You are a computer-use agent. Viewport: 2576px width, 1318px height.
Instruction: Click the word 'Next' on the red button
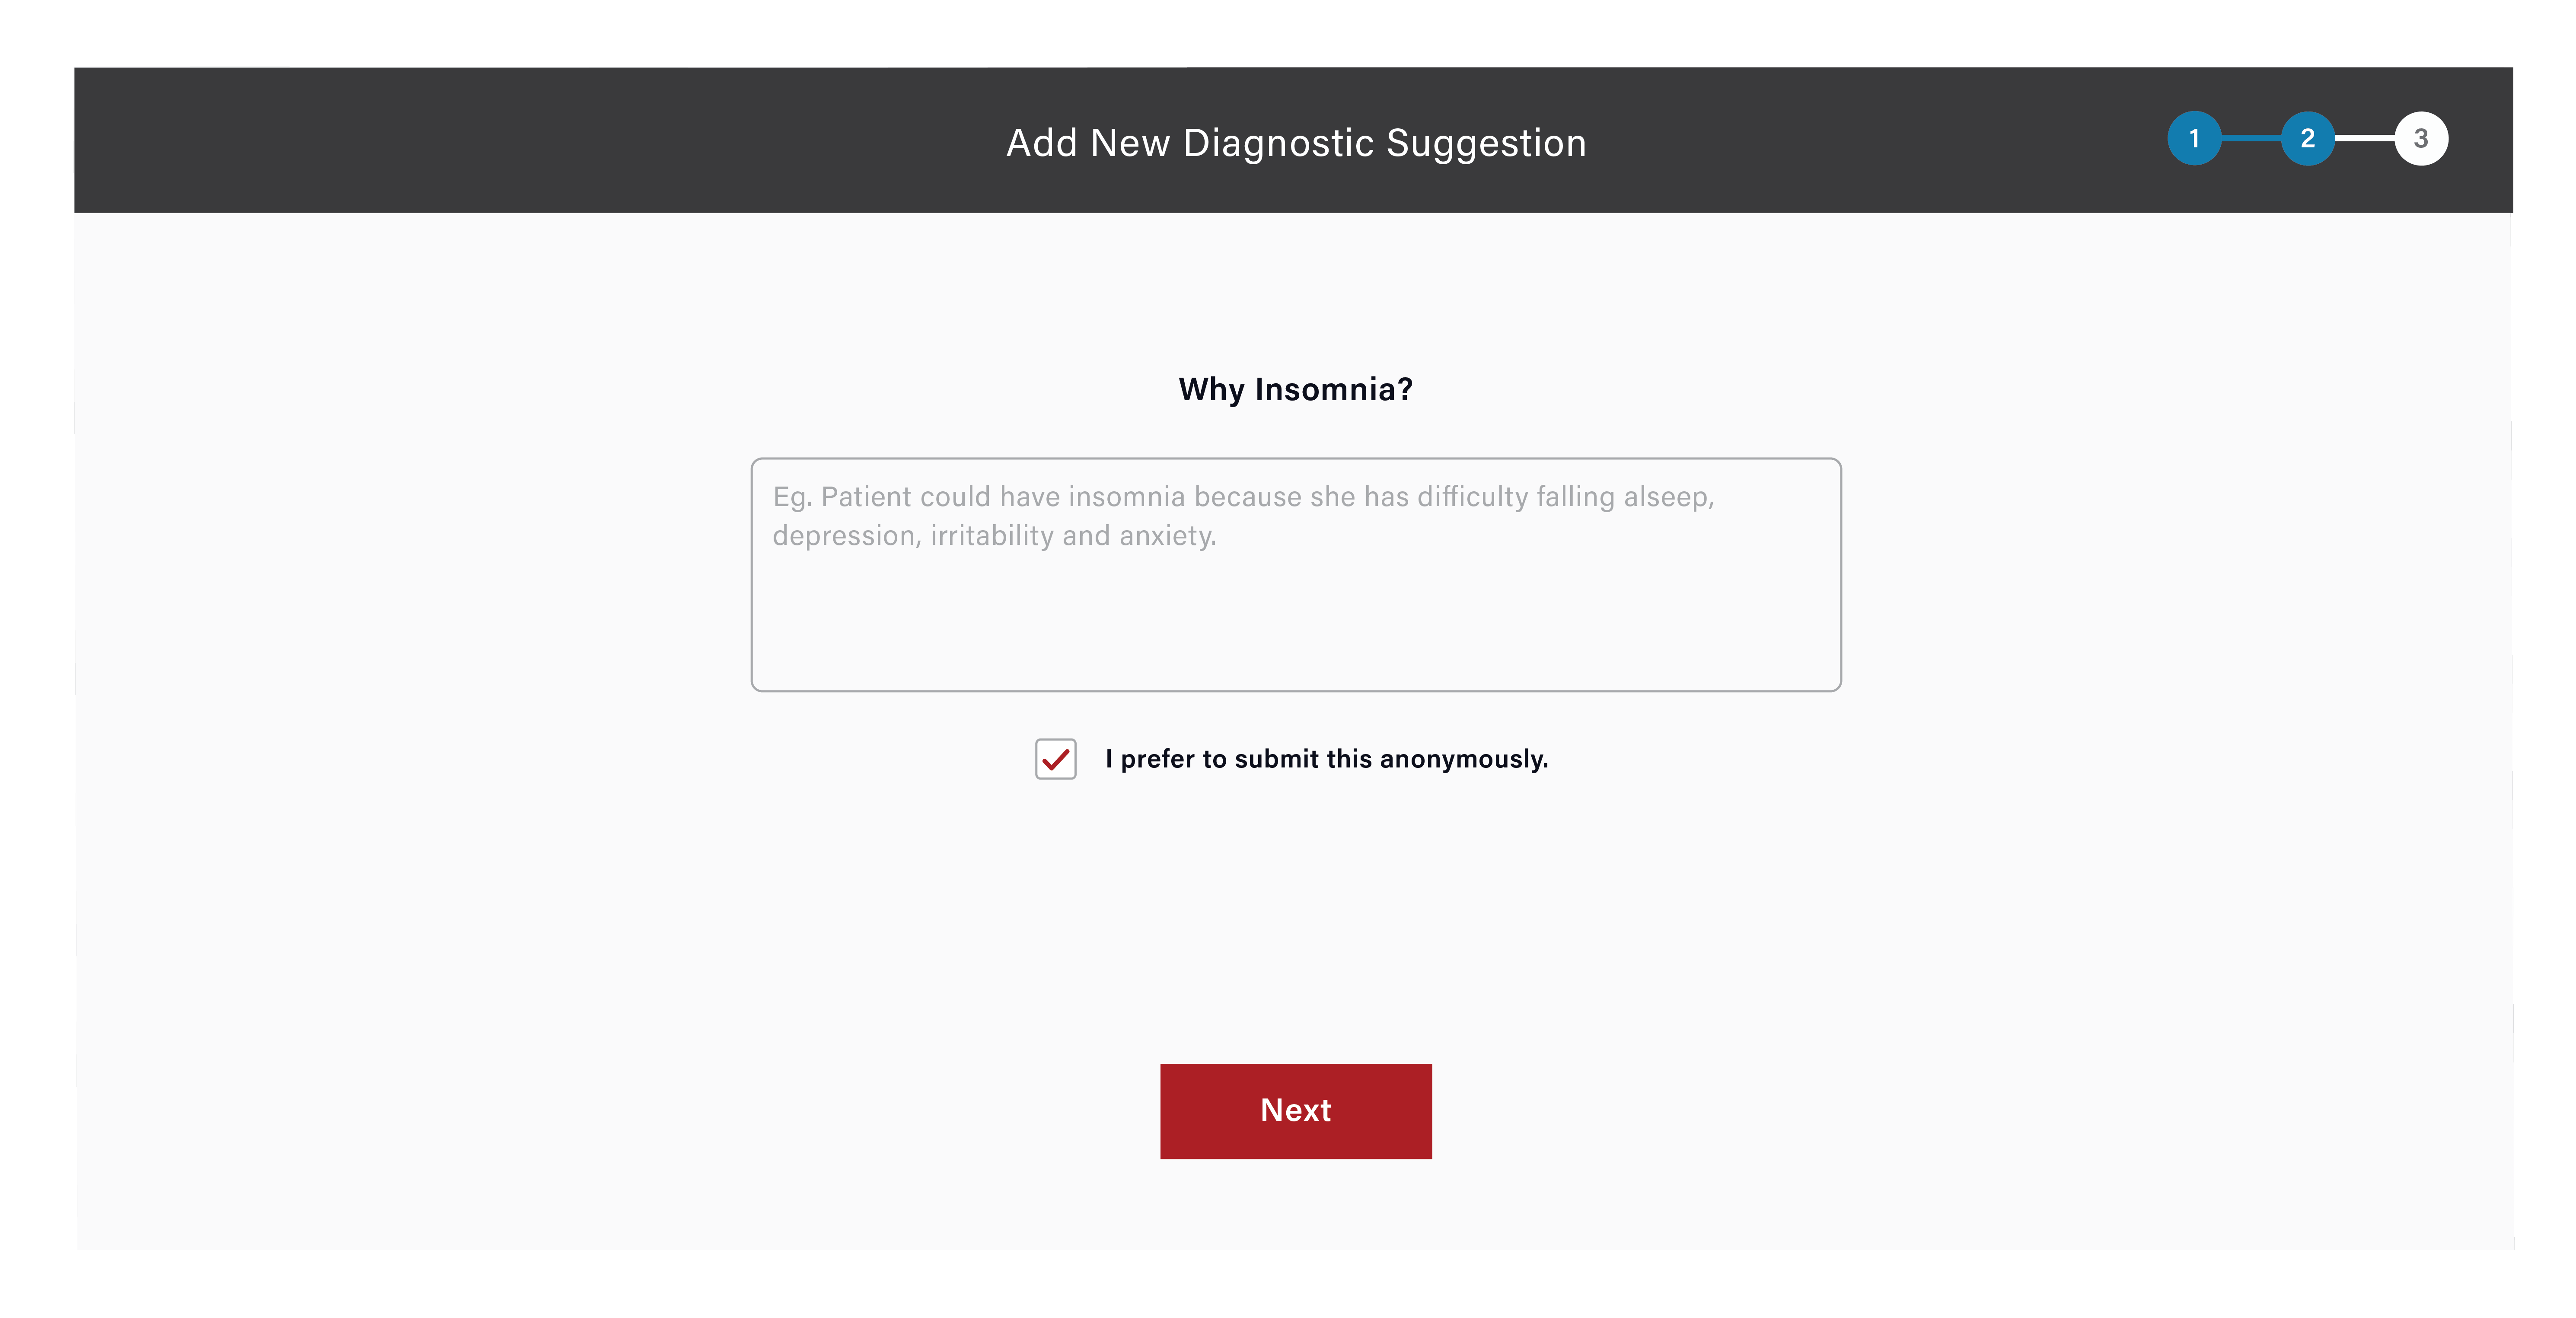1295,1110
